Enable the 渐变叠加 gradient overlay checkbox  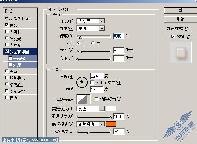(7, 84)
